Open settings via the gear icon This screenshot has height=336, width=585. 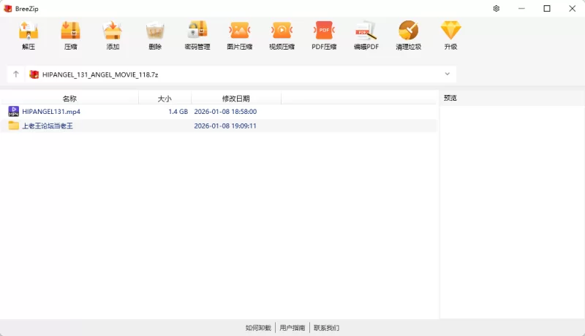pos(497,9)
